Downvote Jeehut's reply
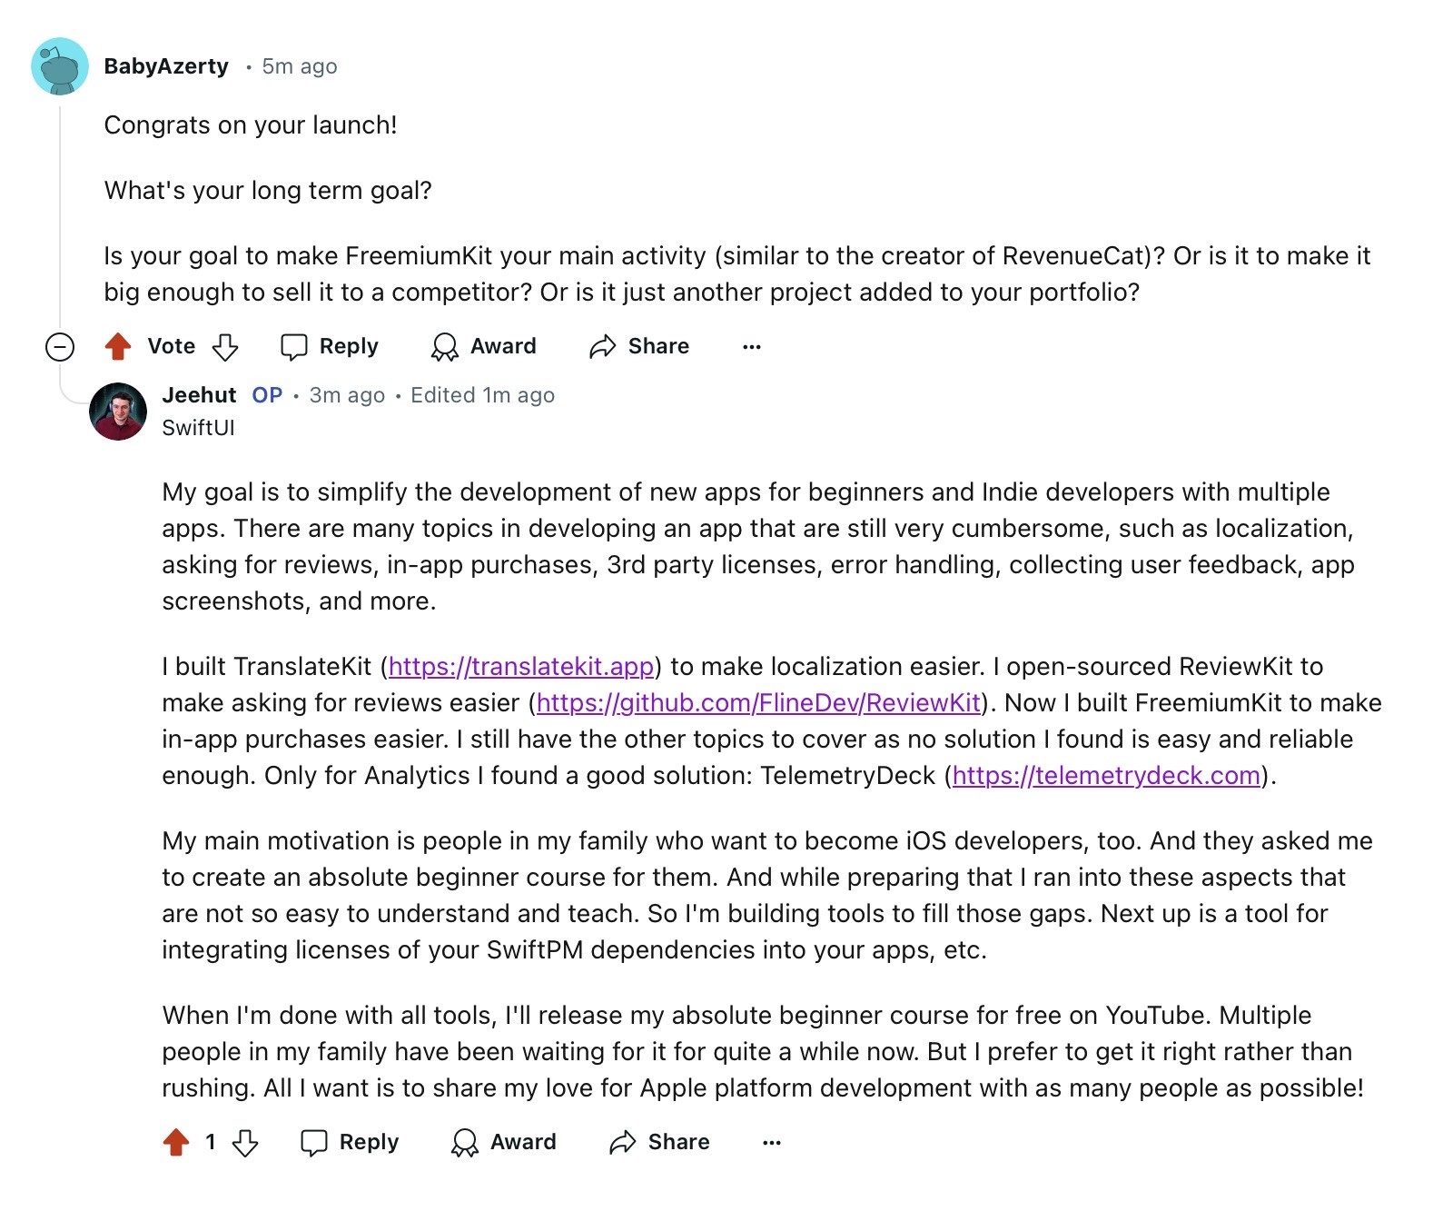This screenshot has height=1221, width=1433. (x=245, y=1143)
